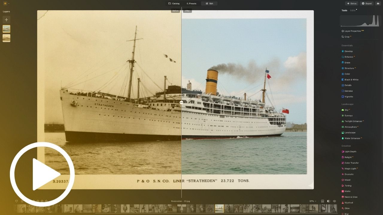
Task: Click the Essentials section heading
Action: pyautogui.click(x=347, y=46)
